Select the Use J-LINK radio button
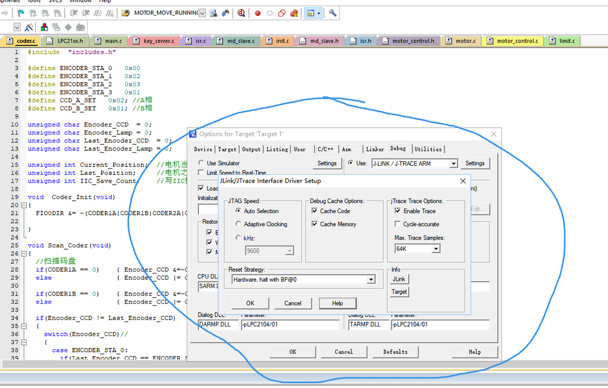This screenshot has height=388, width=608. pyautogui.click(x=351, y=163)
